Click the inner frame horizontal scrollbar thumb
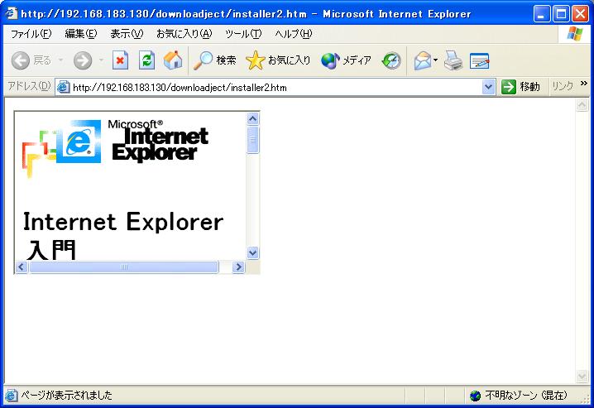 [124, 266]
